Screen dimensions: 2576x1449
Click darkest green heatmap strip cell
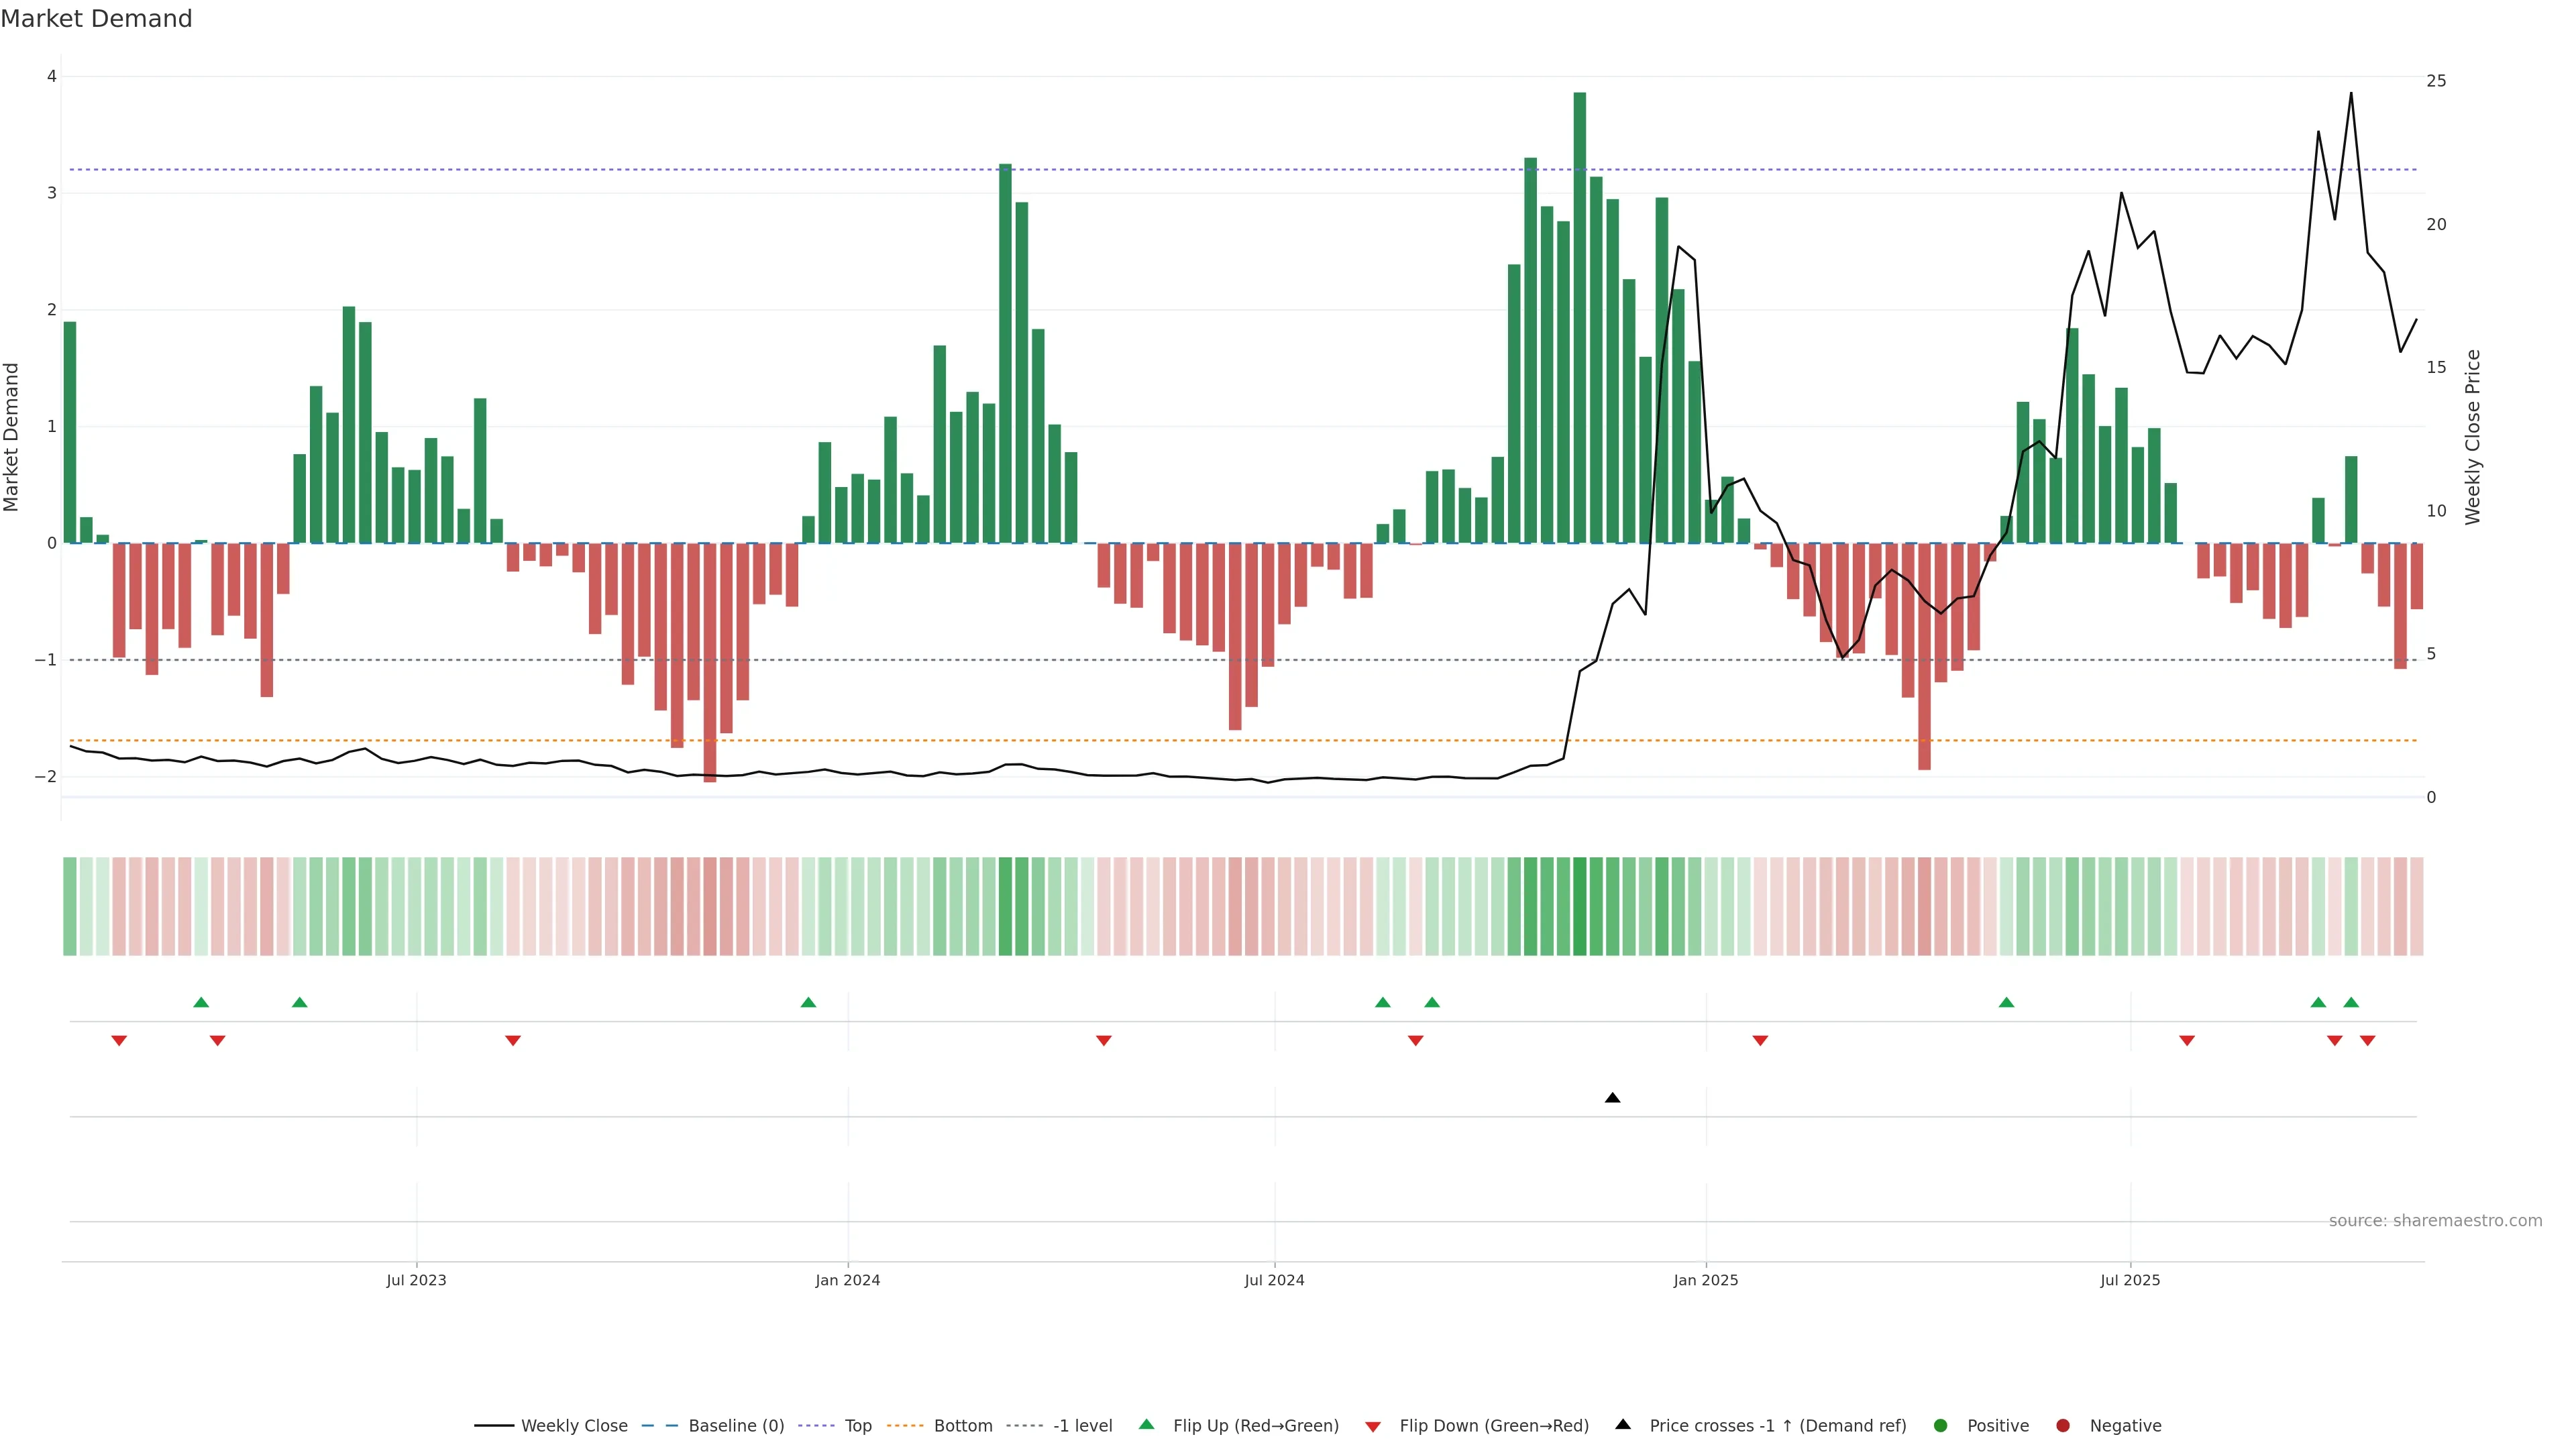click(x=1579, y=906)
